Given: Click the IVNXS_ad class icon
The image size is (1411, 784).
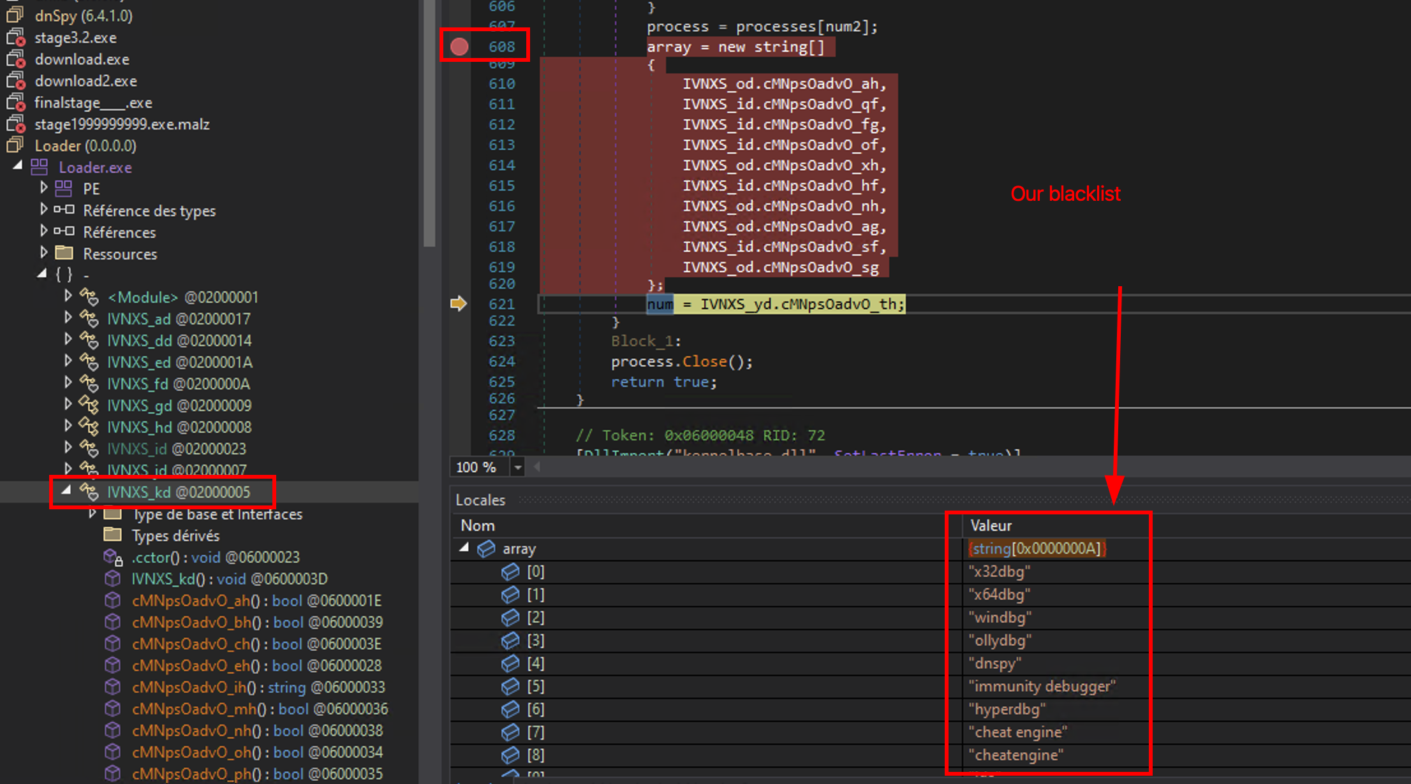Looking at the screenshot, I should 89,319.
